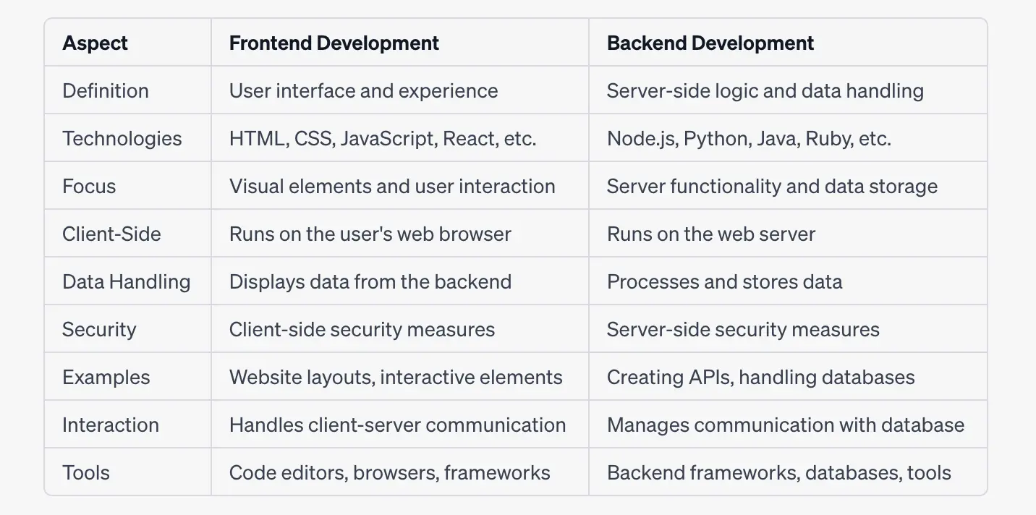Click the Frontend Development column header

[334, 43]
